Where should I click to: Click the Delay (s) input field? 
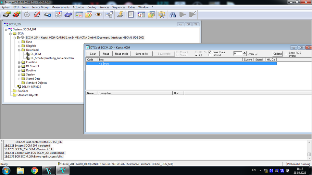pos(238,54)
